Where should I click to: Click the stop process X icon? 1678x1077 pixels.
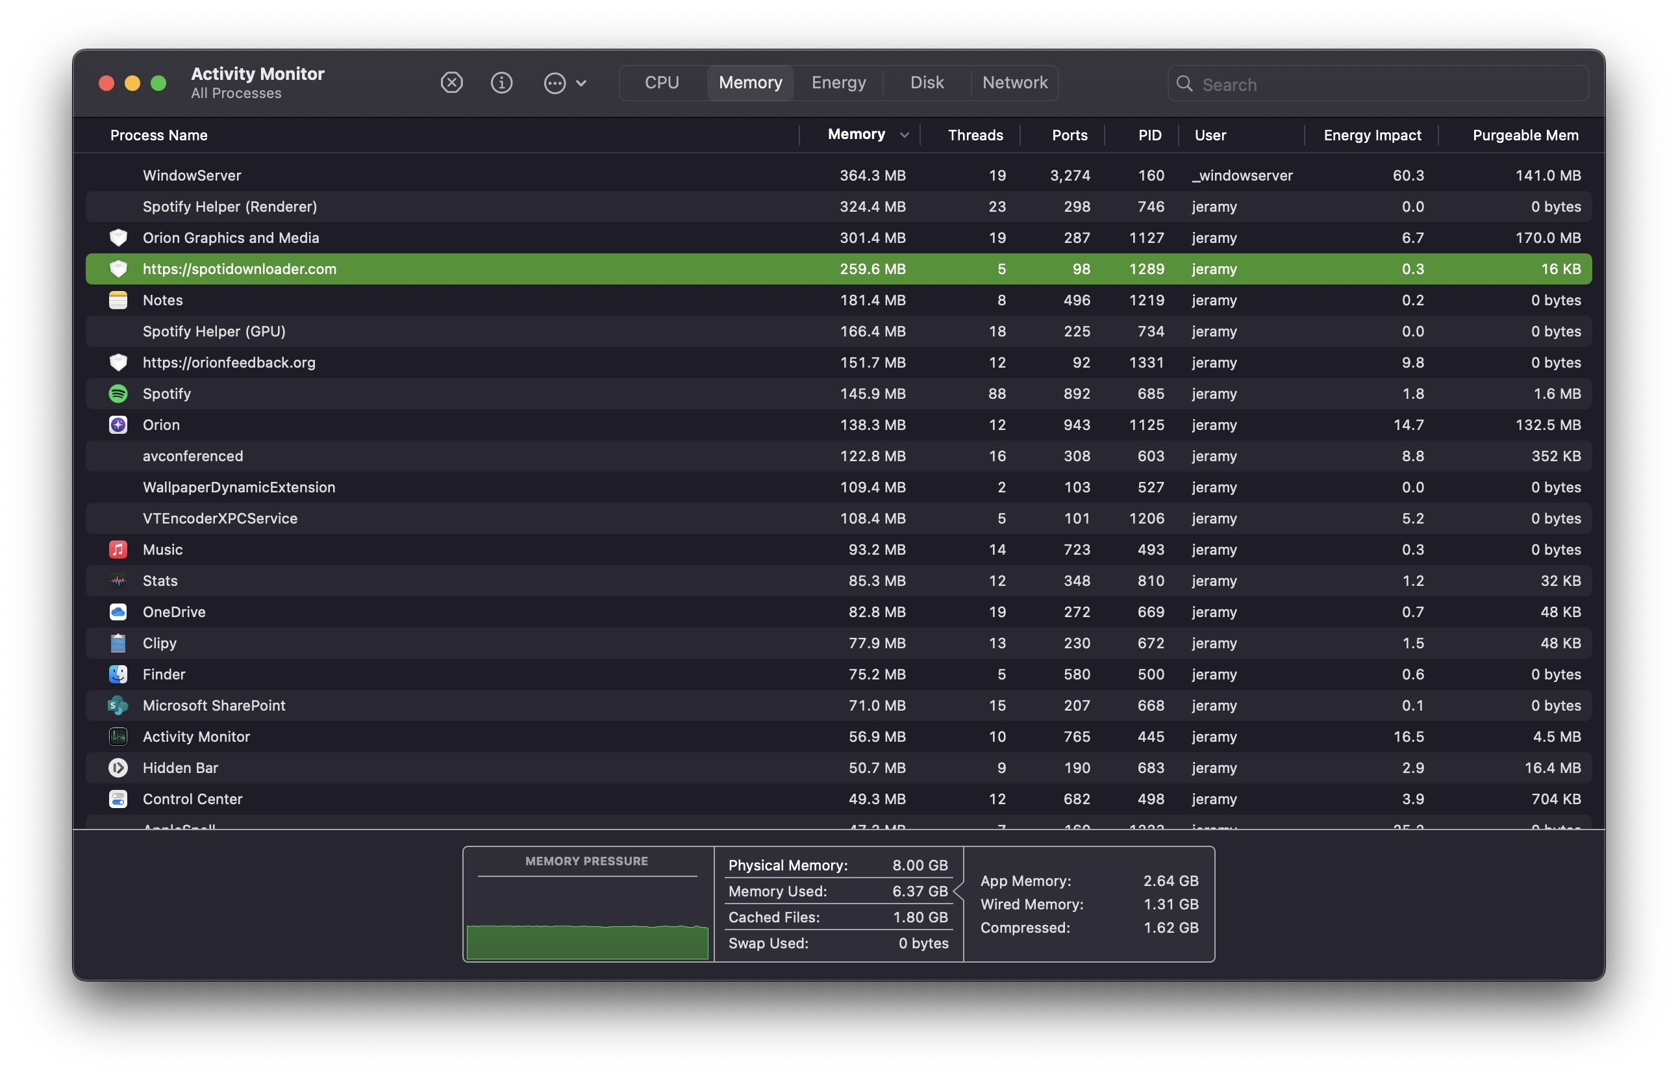point(452,83)
